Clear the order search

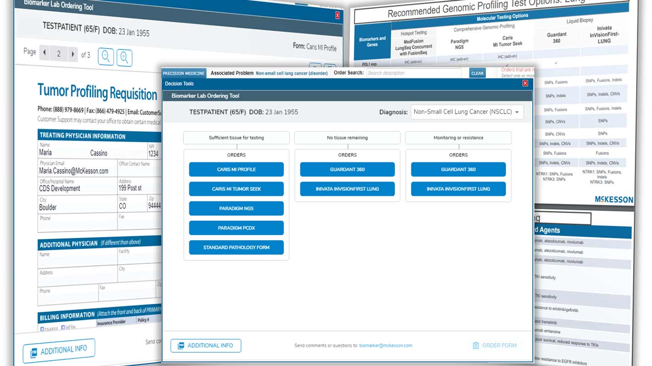[477, 73]
